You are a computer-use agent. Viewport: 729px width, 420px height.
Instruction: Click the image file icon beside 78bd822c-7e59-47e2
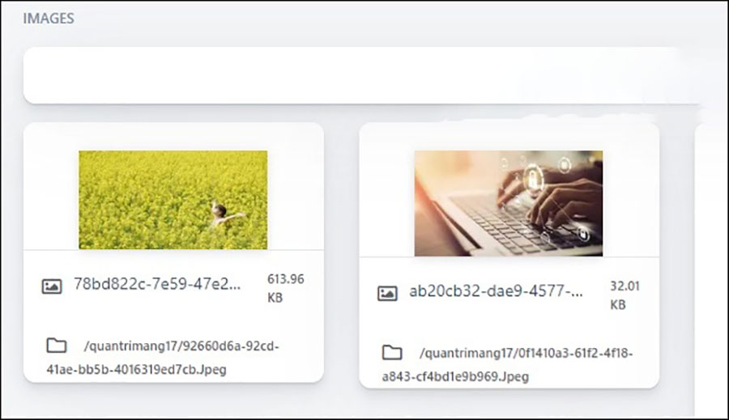click(x=52, y=286)
